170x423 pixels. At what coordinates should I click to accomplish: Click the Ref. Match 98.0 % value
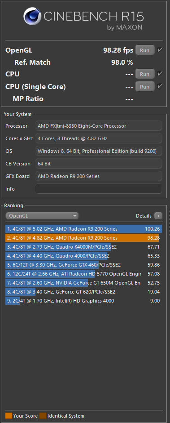122,62
